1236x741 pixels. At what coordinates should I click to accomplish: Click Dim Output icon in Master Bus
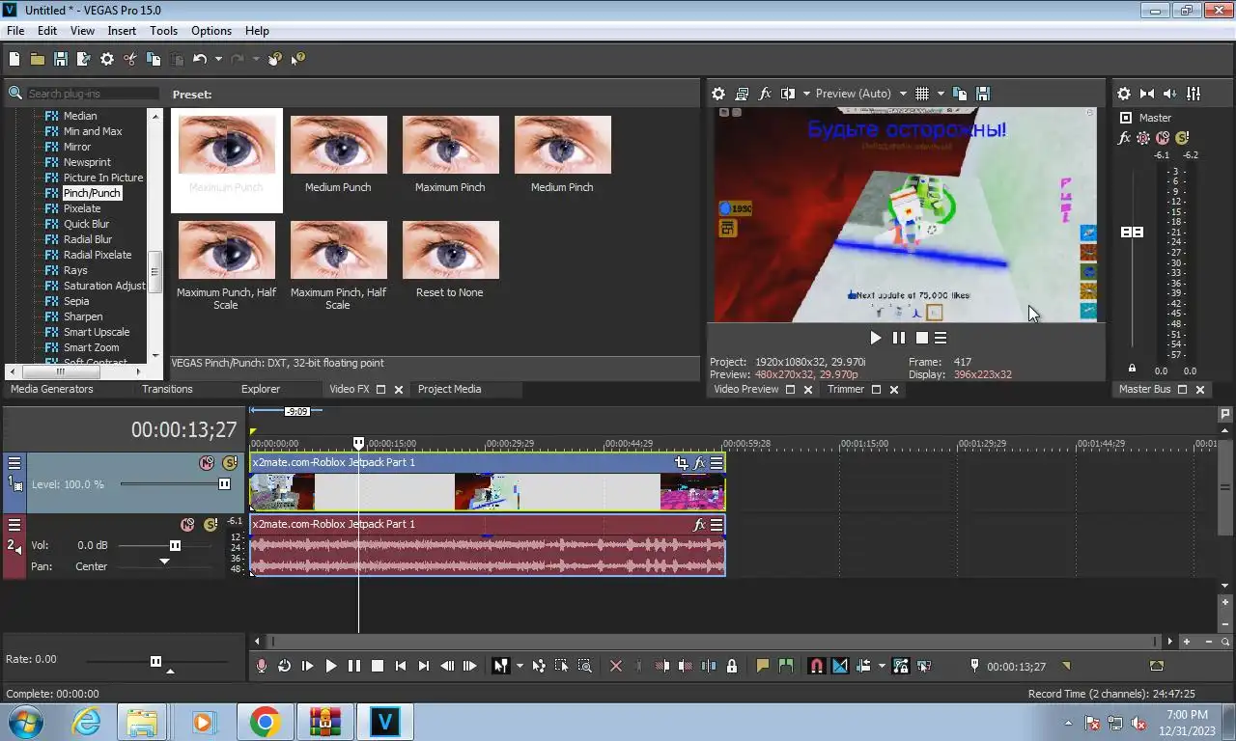[1170, 94]
